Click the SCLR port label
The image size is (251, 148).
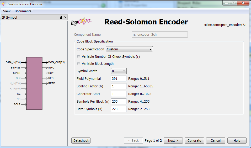coord(17,104)
